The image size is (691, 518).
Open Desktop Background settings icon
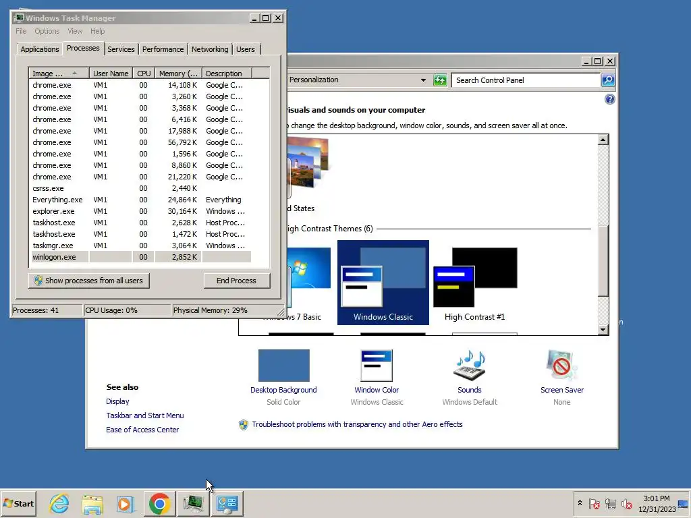(x=284, y=365)
